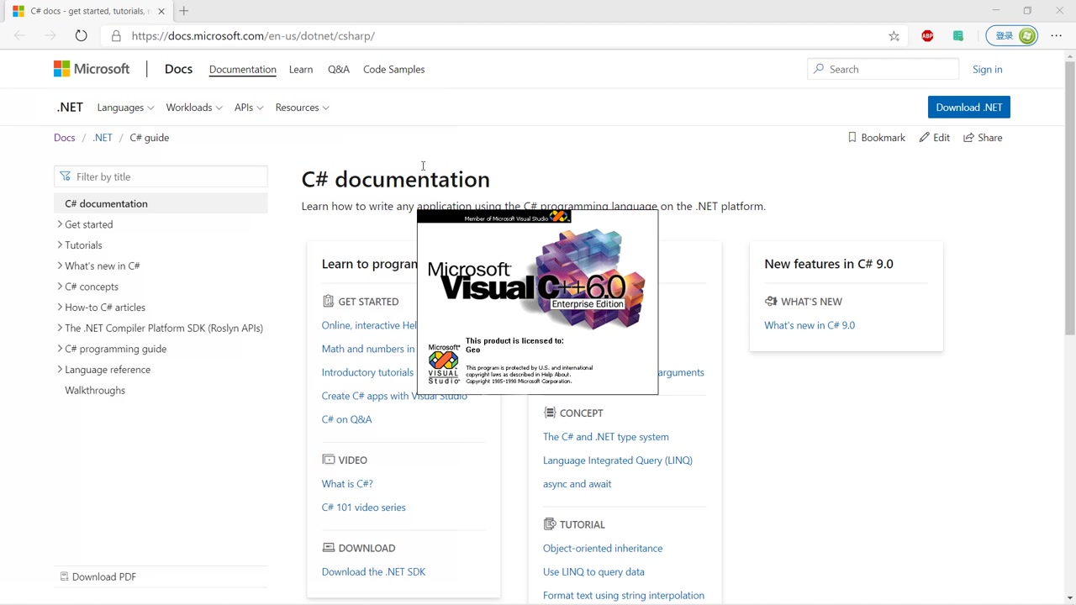Screen dimensions: 1076x605
Task: Expand .NET Compiler Platform SDK node
Action: click(60, 328)
